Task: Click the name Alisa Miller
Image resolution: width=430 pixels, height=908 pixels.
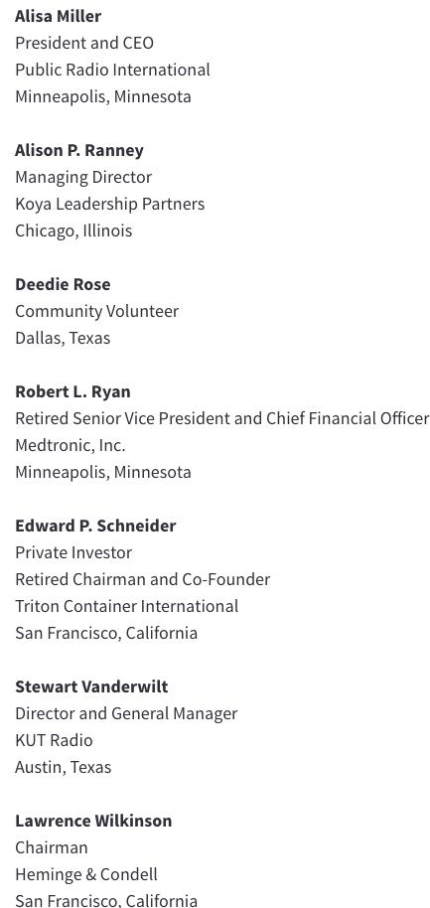Action: click(x=58, y=16)
